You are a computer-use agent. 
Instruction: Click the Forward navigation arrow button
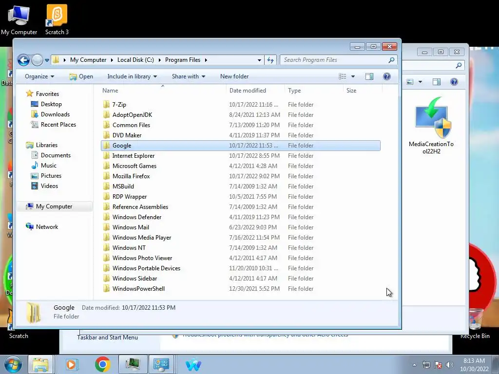(x=37, y=60)
